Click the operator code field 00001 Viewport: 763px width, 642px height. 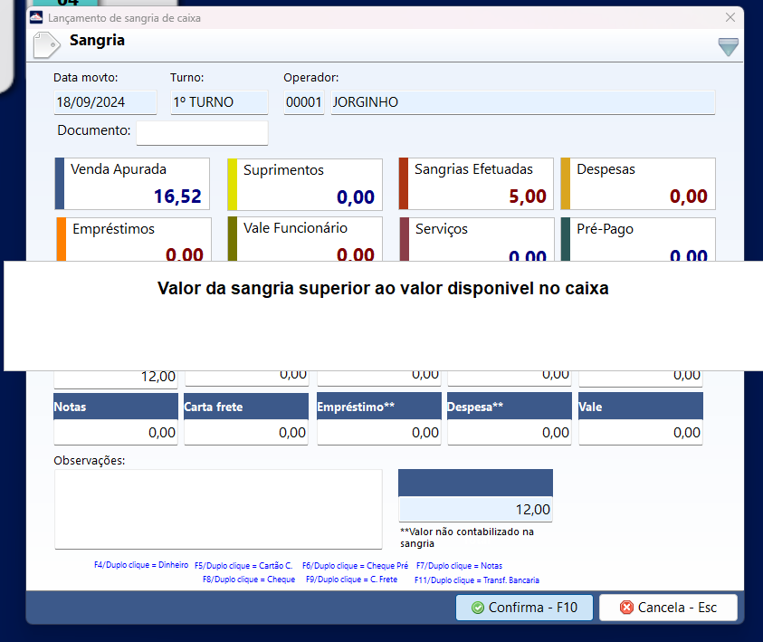(x=303, y=102)
